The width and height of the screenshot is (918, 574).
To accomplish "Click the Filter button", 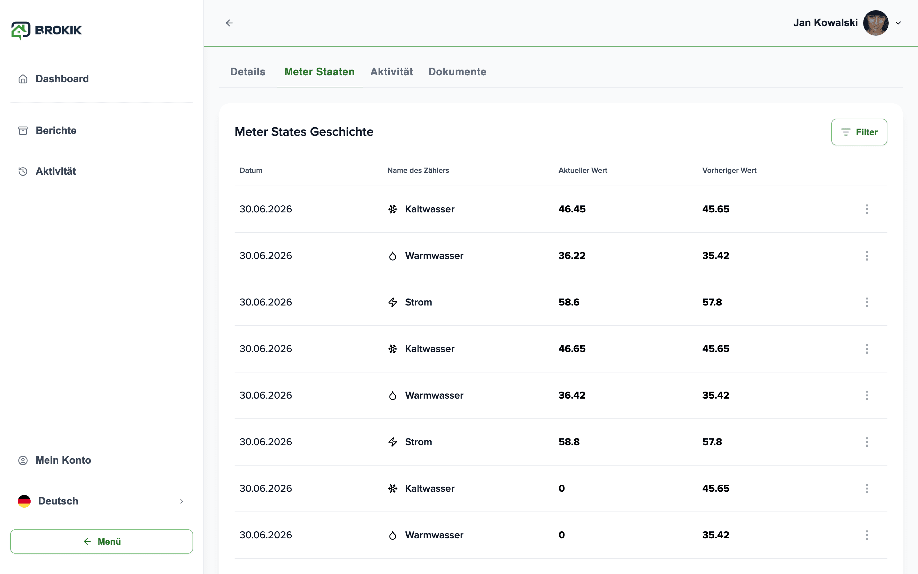I will pyautogui.click(x=859, y=132).
